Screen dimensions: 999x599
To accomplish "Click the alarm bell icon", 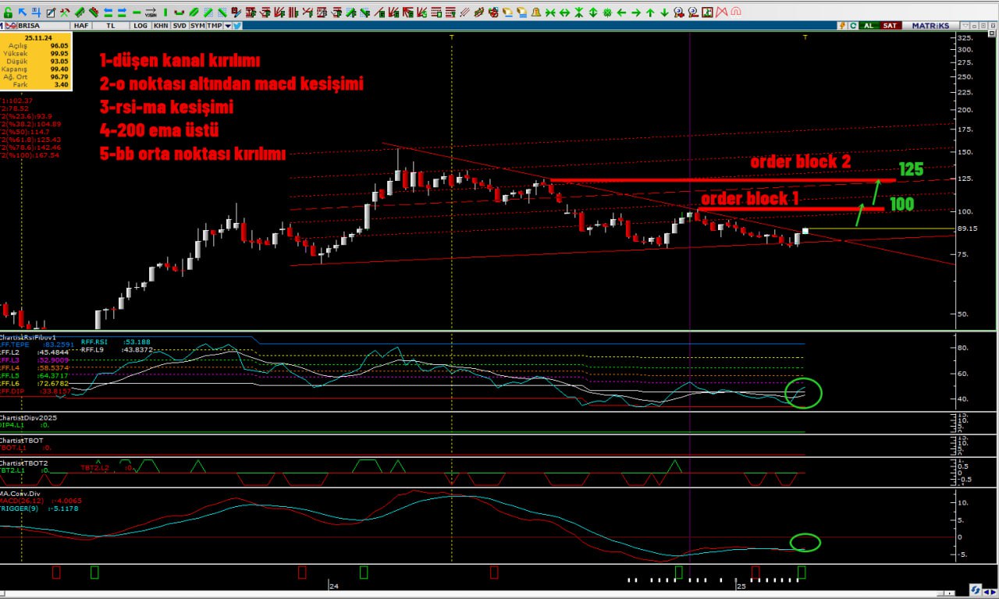I will 536,12.
